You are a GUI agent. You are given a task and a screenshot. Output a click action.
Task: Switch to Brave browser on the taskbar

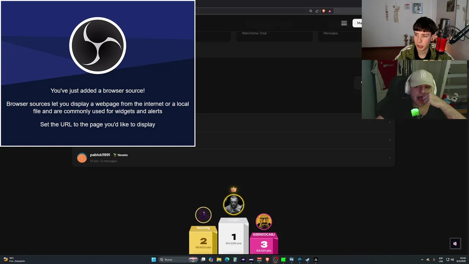(267, 260)
